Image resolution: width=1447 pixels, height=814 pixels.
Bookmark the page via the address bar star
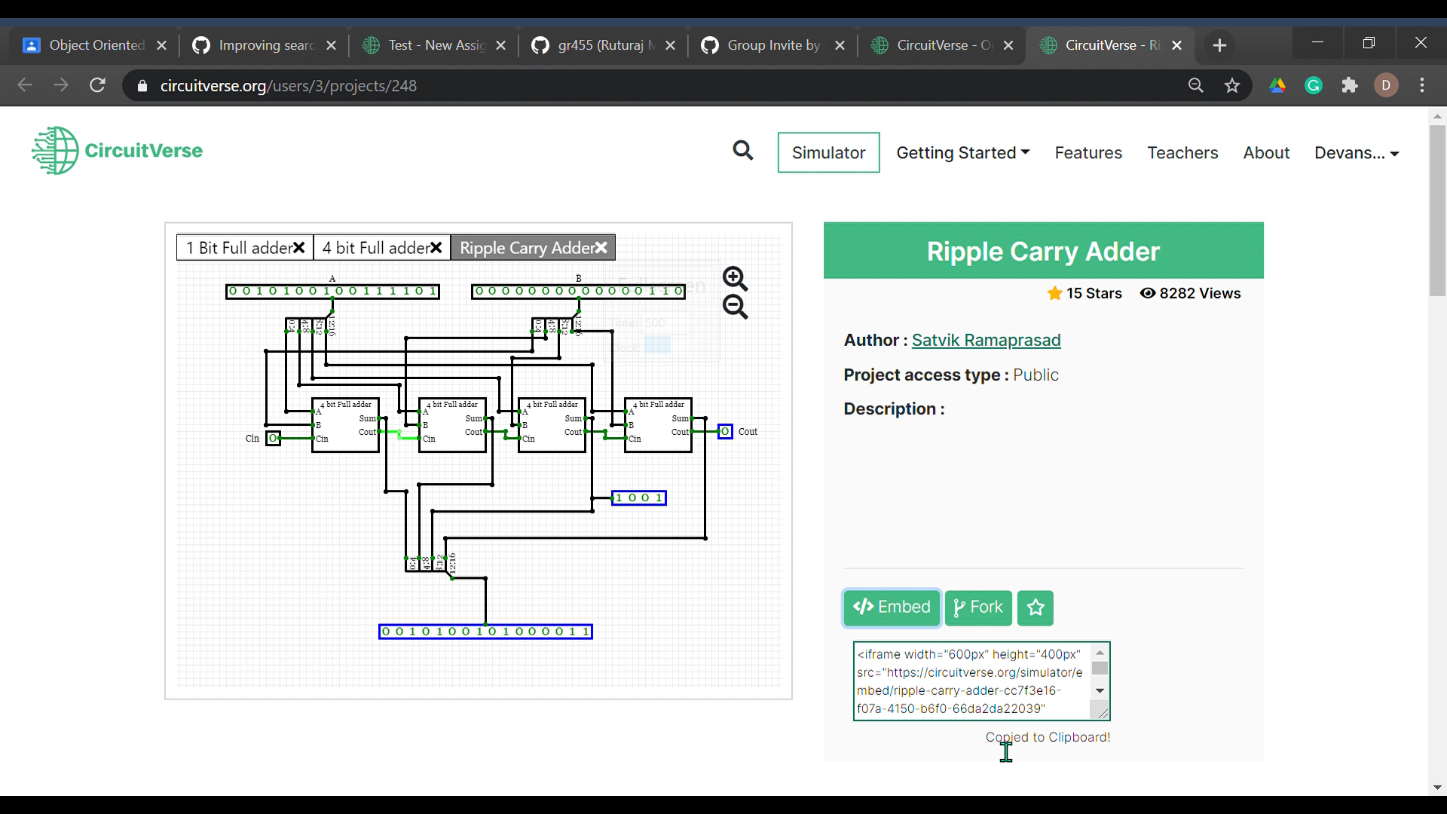pyautogui.click(x=1231, y=85)
